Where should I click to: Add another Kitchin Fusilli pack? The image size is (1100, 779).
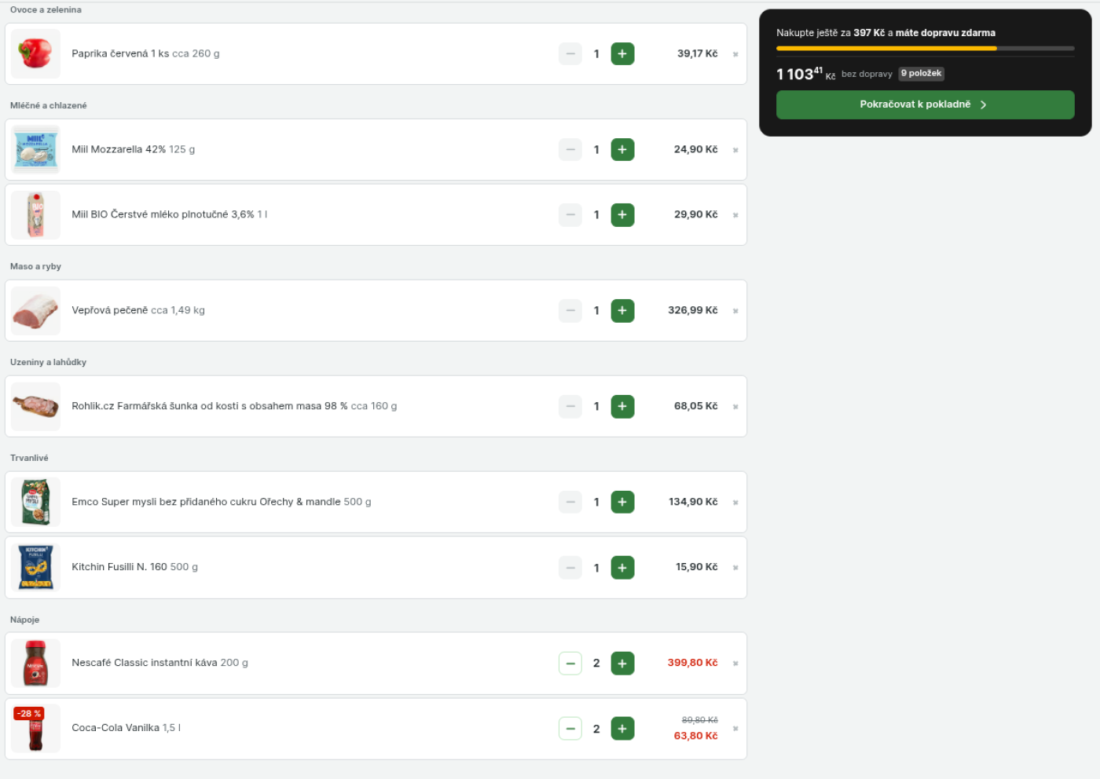pyautogui.click(x=621, y=568)
